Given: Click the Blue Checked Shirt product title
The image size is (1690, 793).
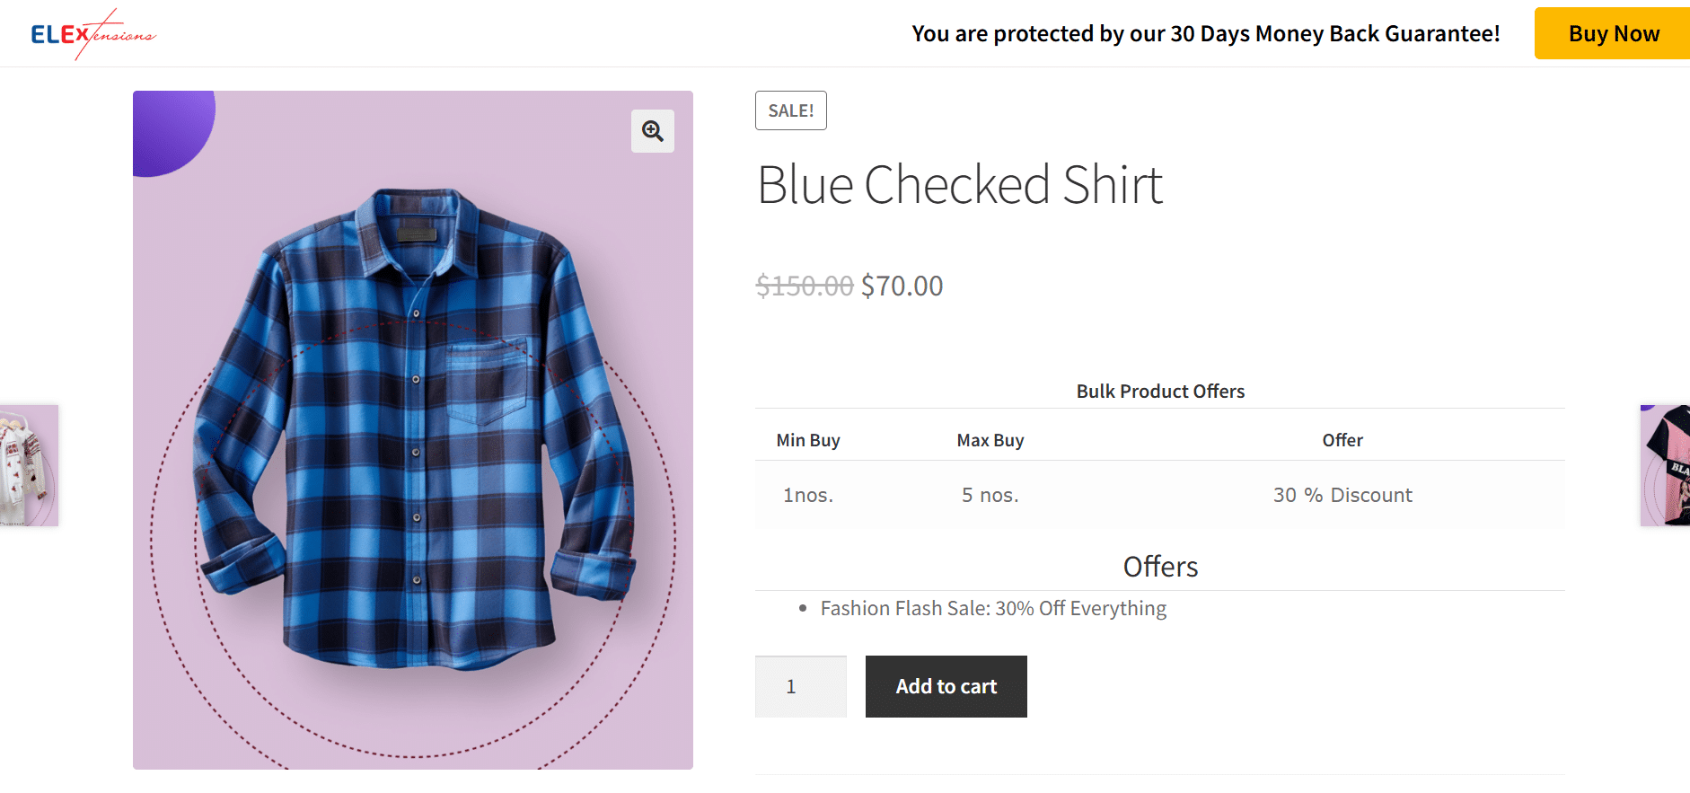Looking at the screenshot, I should tap(960, 185).
